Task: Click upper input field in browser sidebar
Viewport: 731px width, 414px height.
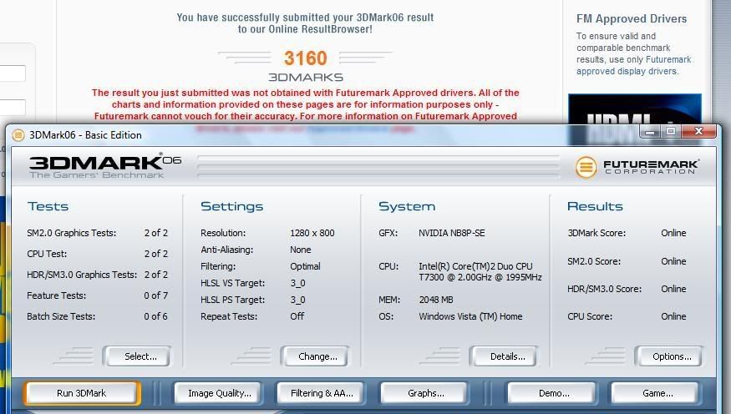Action: pos(13,73)
